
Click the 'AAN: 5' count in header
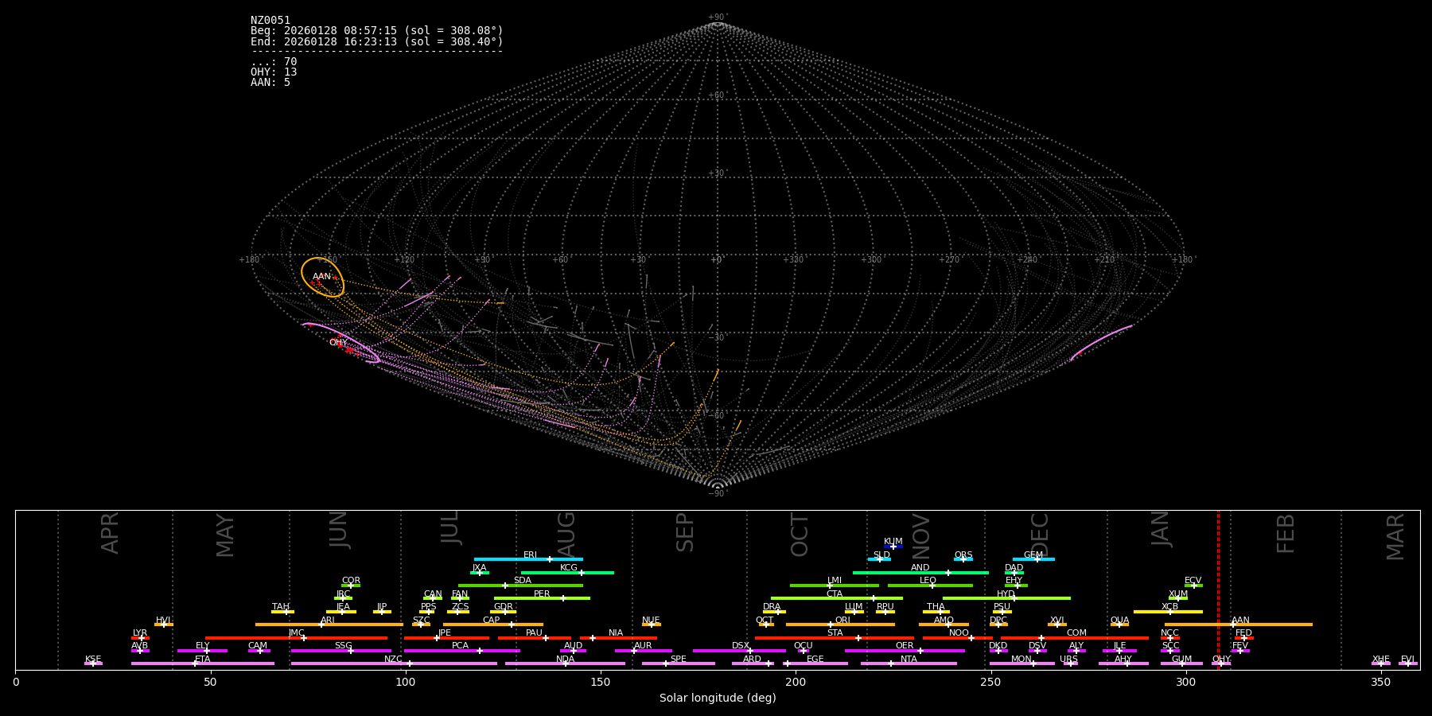[x=270, y=83]
